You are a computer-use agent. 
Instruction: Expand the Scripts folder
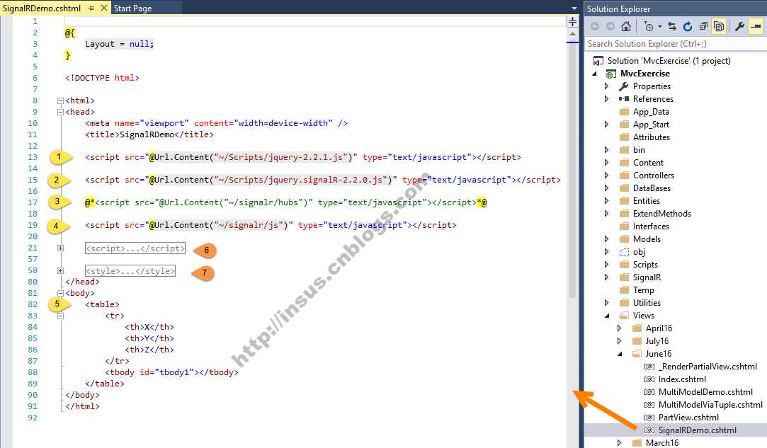point(606,264)
